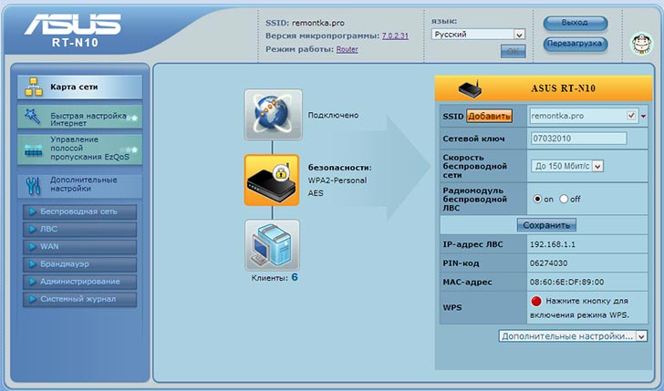The height and width of the screenshot is (391, 664).
Task: Click the monkey avatar icon
Action: (x=641, y=44)
